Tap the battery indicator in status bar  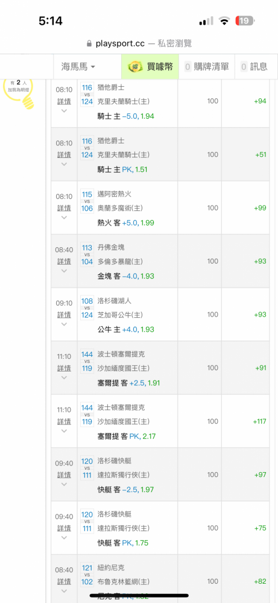(x=245, y=21)
